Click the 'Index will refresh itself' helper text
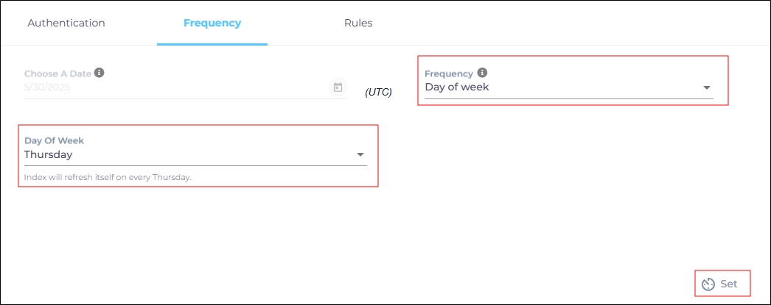 tap(108, 178)
